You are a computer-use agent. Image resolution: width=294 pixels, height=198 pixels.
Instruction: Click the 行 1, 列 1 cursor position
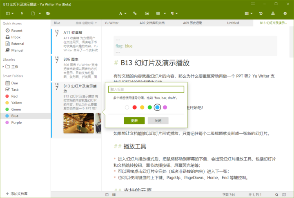tap(255, 195)
